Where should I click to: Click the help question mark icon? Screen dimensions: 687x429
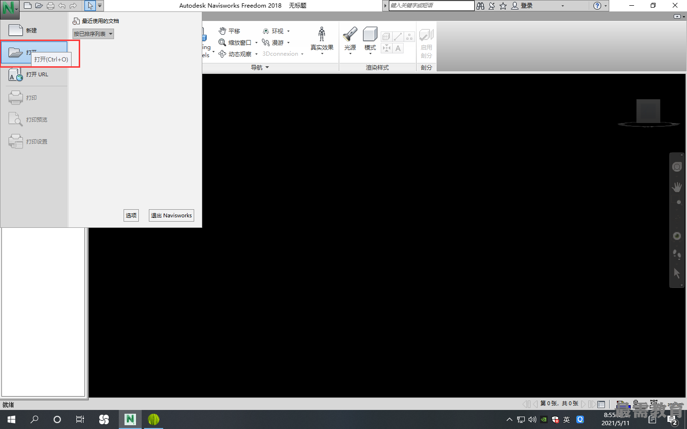coord(597,6)
